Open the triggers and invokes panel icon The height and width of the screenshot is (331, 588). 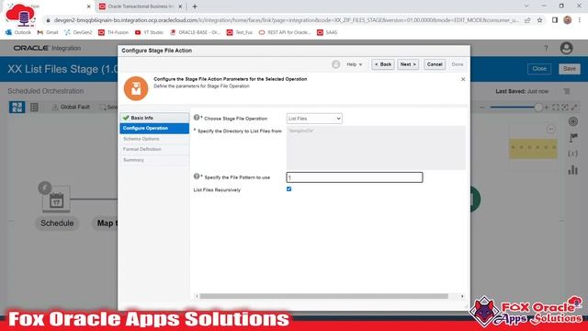click(x=572, y=121)
